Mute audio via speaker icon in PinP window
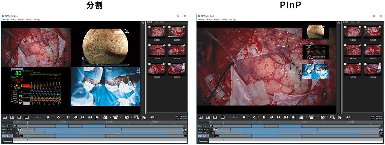The width and height of the screenshot is (385, 145). coord(348,117)
